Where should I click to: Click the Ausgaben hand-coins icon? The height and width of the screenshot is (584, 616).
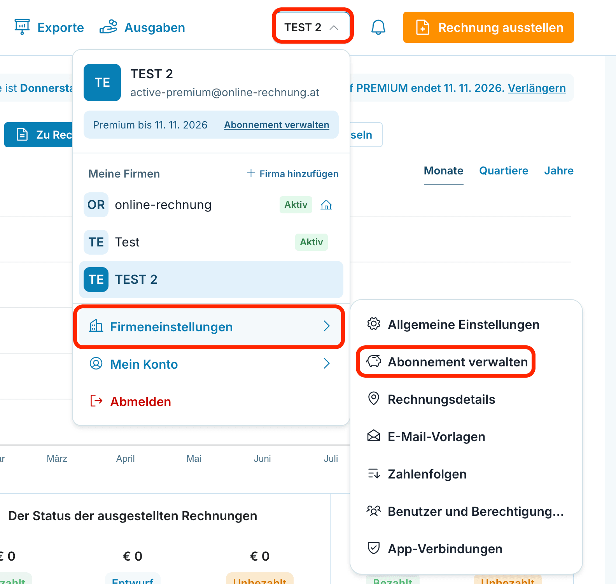[x=108, y=27]
